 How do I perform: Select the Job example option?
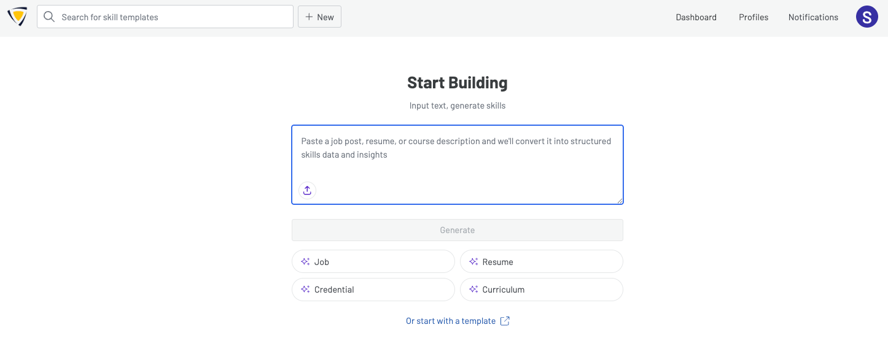pos(373,262)
